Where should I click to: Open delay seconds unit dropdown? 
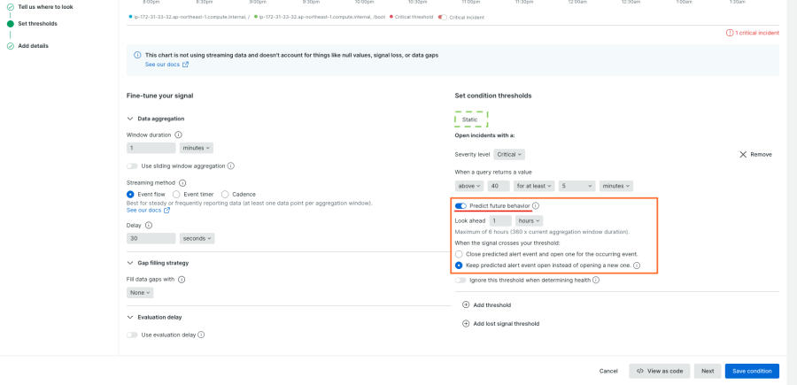point(197,238)
